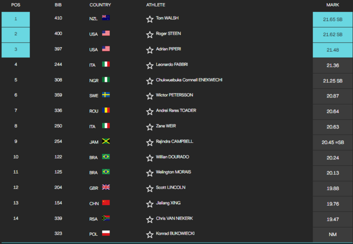Click the Romania flag icon

[106, 110]
